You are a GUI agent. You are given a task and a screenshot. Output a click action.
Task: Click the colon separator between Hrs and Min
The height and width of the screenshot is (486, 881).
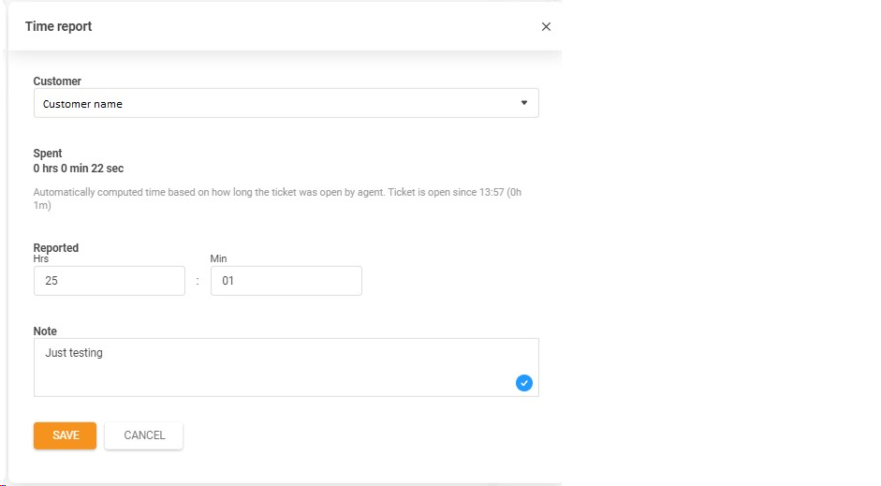coord(198,282)
